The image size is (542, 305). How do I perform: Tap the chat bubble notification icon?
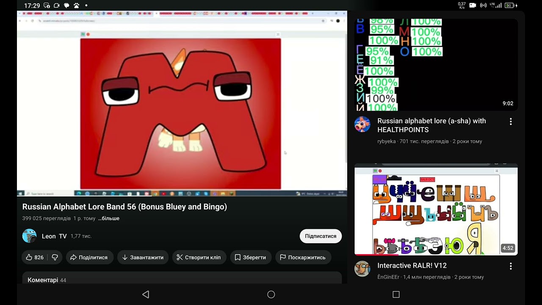click(66, 6)
